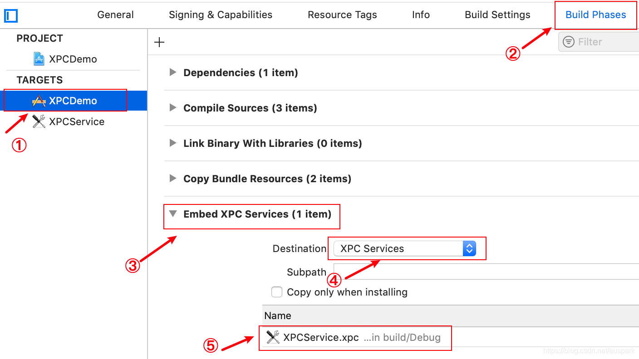Click the Subpath input field
This screenshot has height=359, width=639.
486,272
